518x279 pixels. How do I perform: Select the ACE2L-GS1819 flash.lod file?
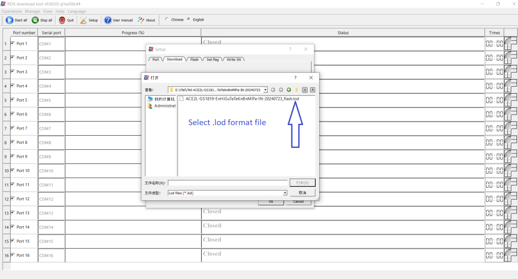(242, 99)
